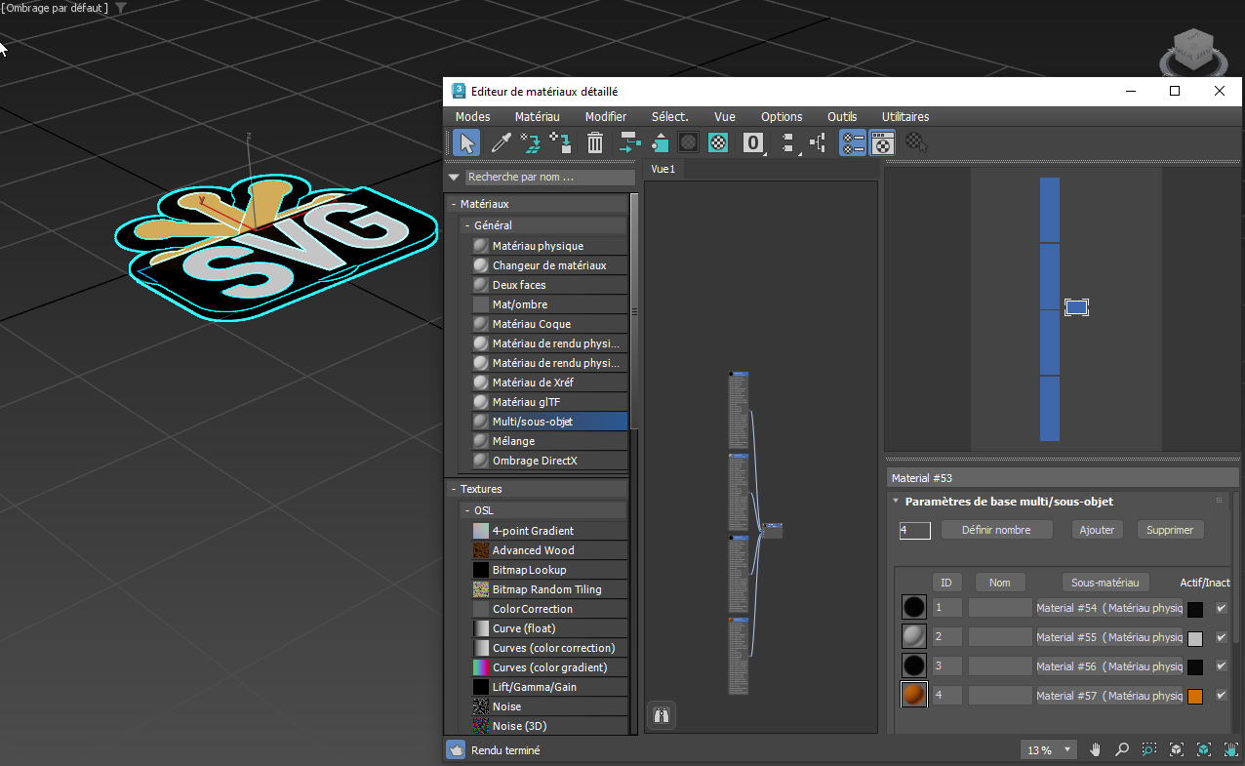Click the Recherche par nom search field

coord(549,178)
